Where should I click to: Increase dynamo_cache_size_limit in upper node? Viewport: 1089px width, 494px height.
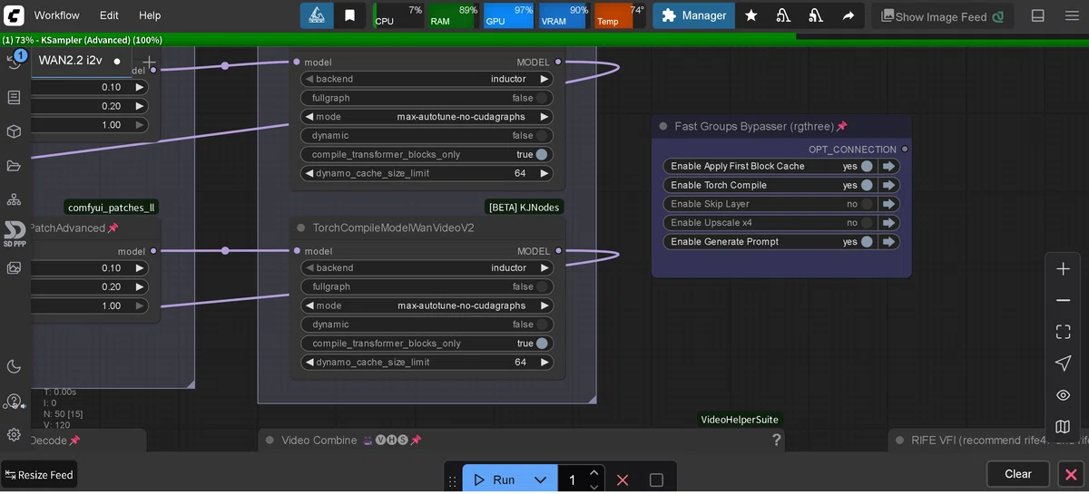[544, 173]
